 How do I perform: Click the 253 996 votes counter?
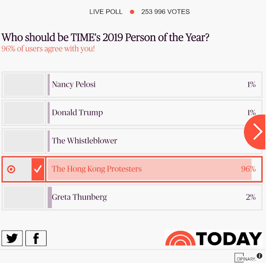(x=165, y=12)
